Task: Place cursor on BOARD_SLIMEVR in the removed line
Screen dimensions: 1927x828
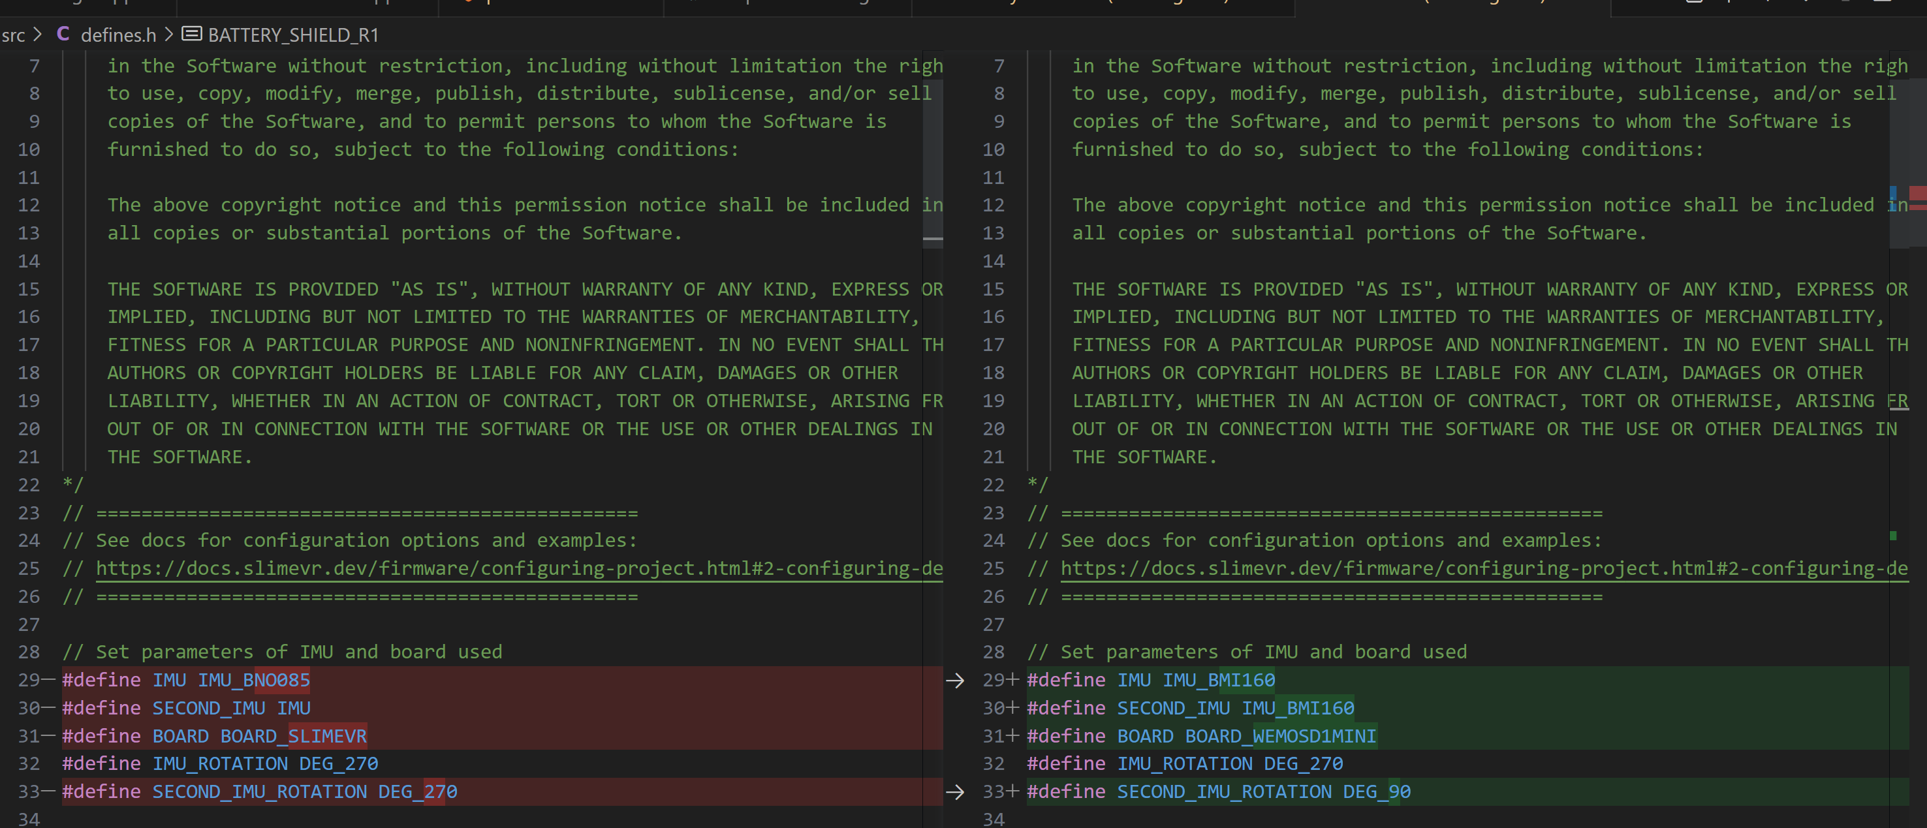Action: pyautogui.click(x=293, y=736)
